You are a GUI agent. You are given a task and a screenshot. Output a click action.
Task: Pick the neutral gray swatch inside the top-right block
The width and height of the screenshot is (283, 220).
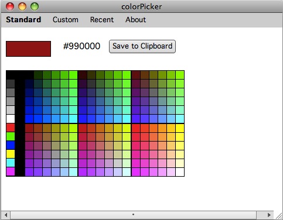click(x=154, y=92)
